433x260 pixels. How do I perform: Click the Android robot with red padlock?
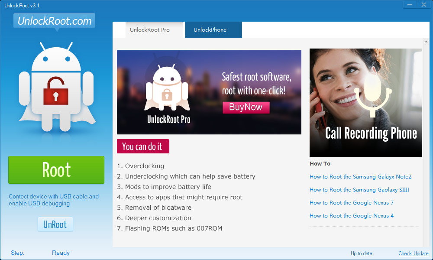pos(57,87)
